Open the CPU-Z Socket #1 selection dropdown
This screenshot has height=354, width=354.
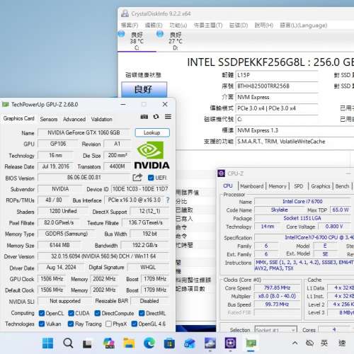[x=275, y=330]
